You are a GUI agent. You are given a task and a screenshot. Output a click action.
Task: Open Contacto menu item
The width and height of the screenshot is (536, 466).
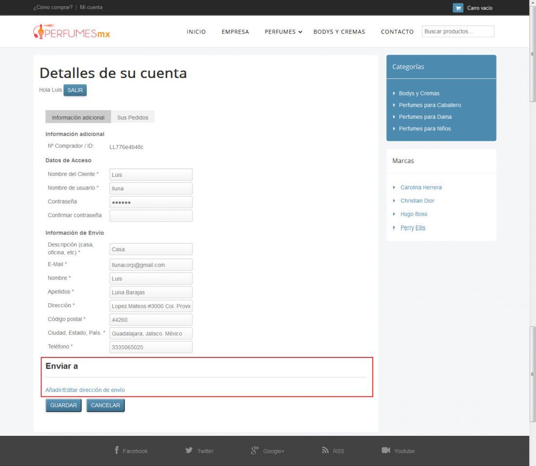pyautogui.click(x=397, y=32)
